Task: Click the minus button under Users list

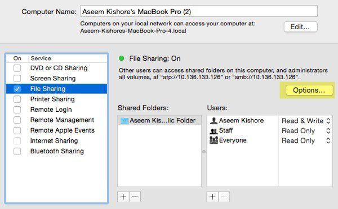Action: tap(224, 197)
